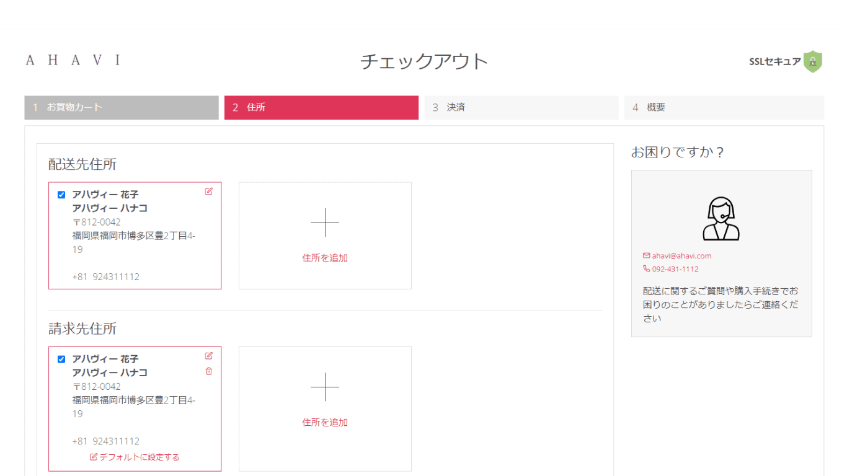This screenshot has height=476, width=847.
Task: Edit the billing address with pencil icon
Action: coord(208,356)
